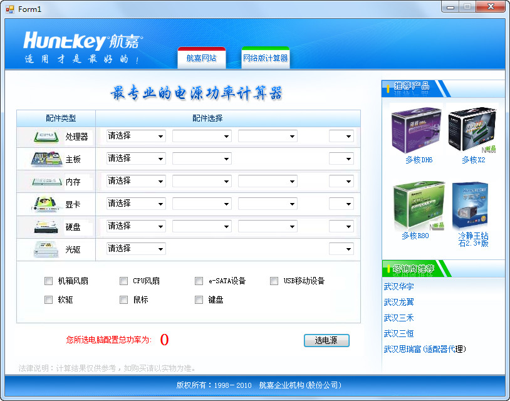This screenshot has width=510, height=401.
Task: Click the 配件选择 column header
Action: pyautogui.click(x=207, y=118)
